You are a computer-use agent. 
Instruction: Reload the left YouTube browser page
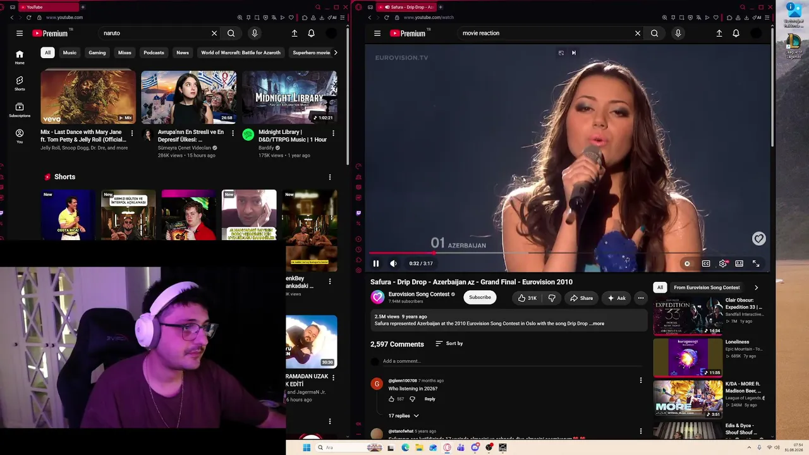click(x=28, y=18)
